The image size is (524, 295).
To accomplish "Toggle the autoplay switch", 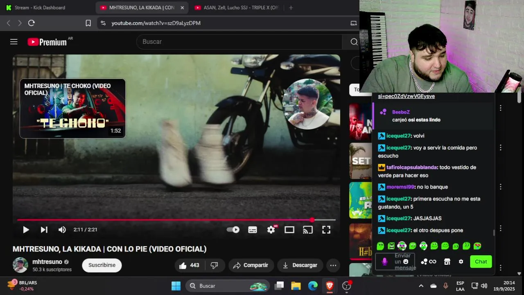I will (233, 230).
